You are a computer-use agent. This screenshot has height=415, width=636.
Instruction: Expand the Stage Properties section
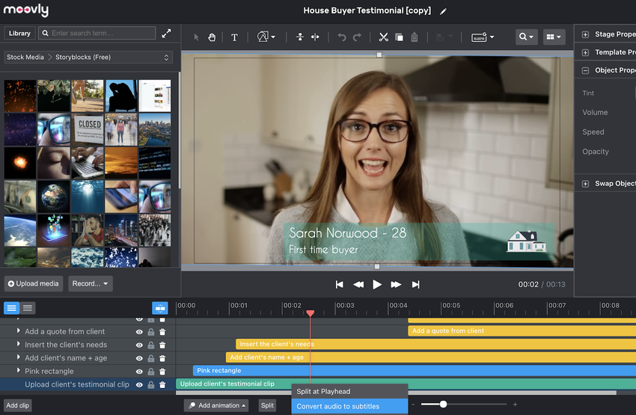click(x=585, y=34)
